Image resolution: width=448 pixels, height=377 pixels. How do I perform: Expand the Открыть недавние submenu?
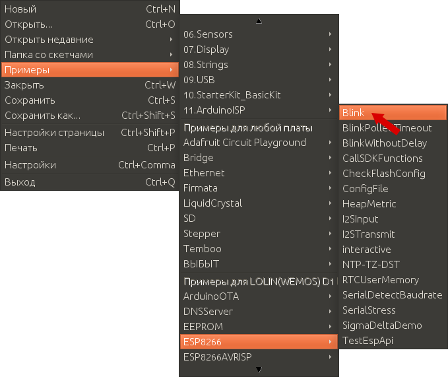(x=90, y=40)
